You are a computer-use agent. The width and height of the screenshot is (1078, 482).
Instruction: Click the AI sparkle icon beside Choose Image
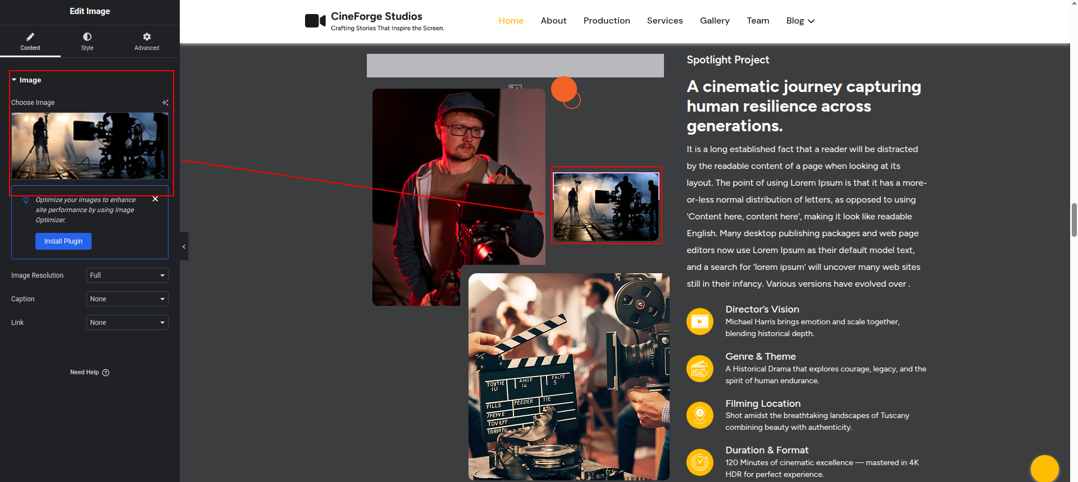[x=165, y=103]
